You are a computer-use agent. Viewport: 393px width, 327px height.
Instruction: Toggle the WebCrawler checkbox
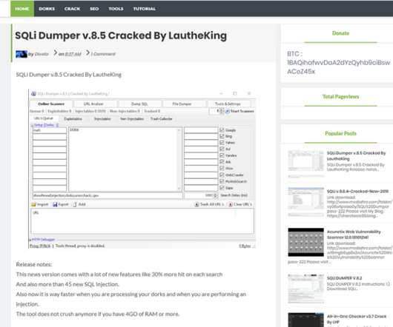pyautogui.click(x=222, y=175)
